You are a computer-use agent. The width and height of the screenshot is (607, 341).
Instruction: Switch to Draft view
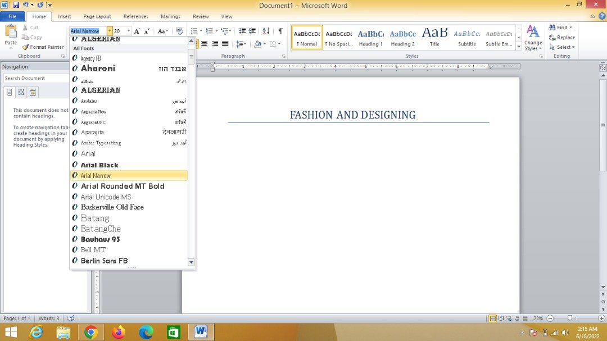pyautogui.click(x=525, y=319)
